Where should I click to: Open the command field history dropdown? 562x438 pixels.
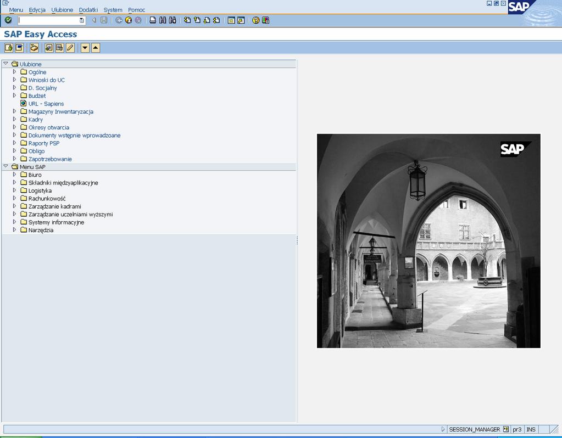coord(82,20)
